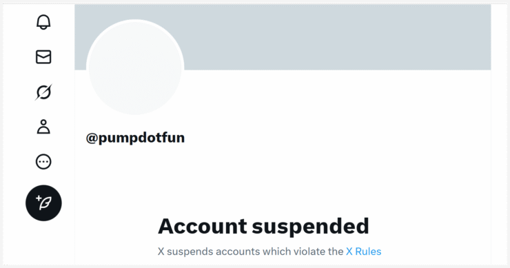Click the Account suspended heading
Viewport: 510px width, 268px height.
pos(263,226)
